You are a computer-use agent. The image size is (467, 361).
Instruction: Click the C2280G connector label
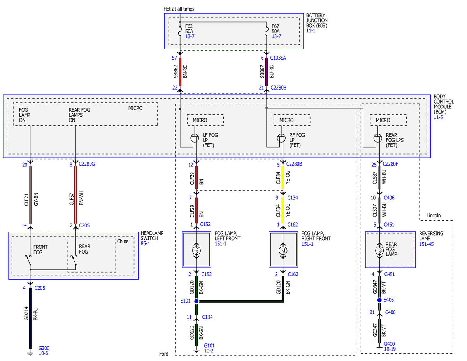click(87, 164)
